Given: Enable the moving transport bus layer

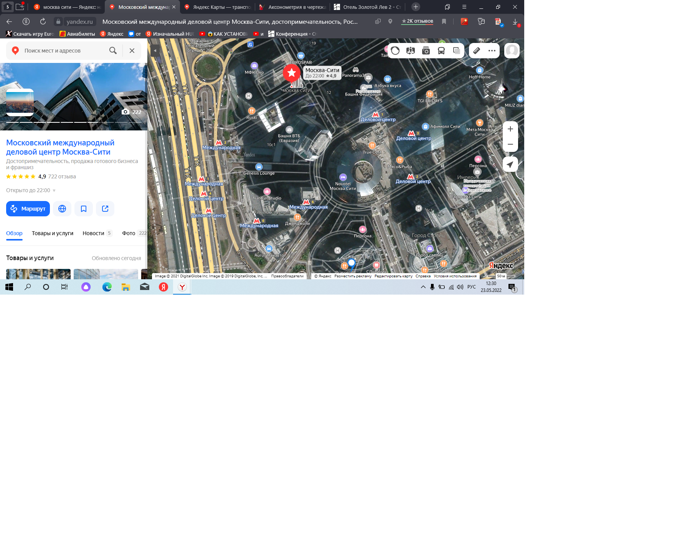Looking at the screenshot, I should coord(441,51).
